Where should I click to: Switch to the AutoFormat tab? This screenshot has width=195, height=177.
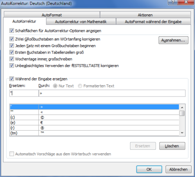coord(52,15)
